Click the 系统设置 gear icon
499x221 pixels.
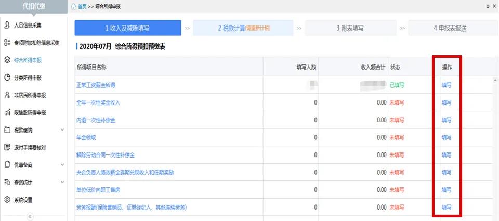click(x=7, y=200)
